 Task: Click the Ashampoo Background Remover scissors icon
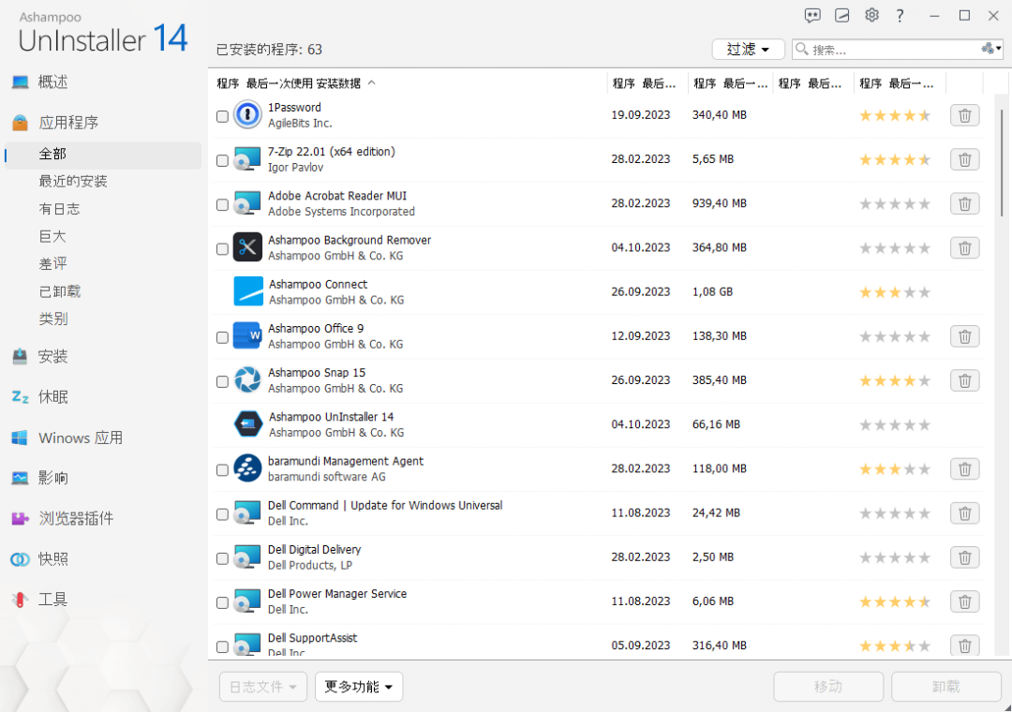[247, 247]
